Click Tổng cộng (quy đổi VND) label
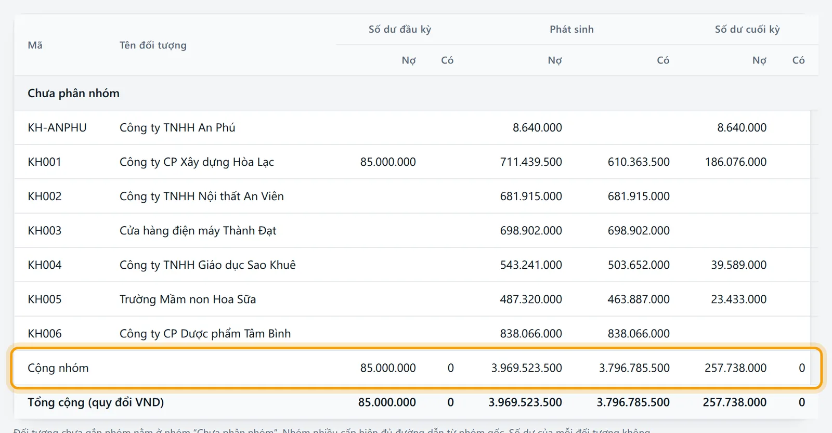This screenshot has width=832, height=433. tap(96, 402)
